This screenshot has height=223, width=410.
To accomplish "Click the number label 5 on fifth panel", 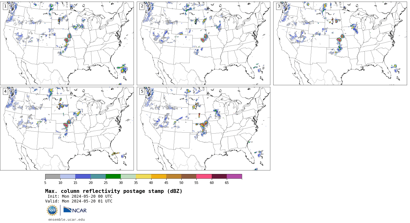I will tap(142, 91).
